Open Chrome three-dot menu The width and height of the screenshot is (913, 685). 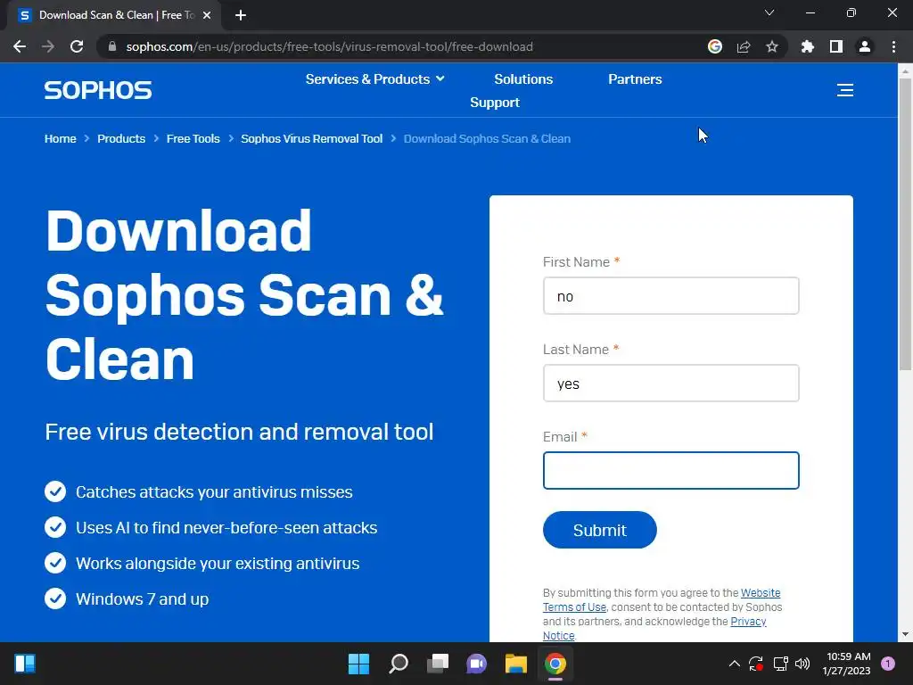[x=893, y=46]
